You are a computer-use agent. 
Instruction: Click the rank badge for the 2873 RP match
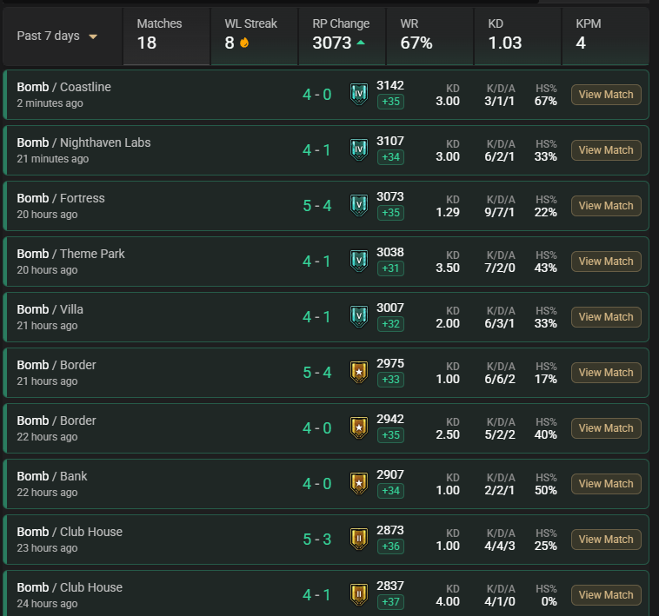coord(359,540)
